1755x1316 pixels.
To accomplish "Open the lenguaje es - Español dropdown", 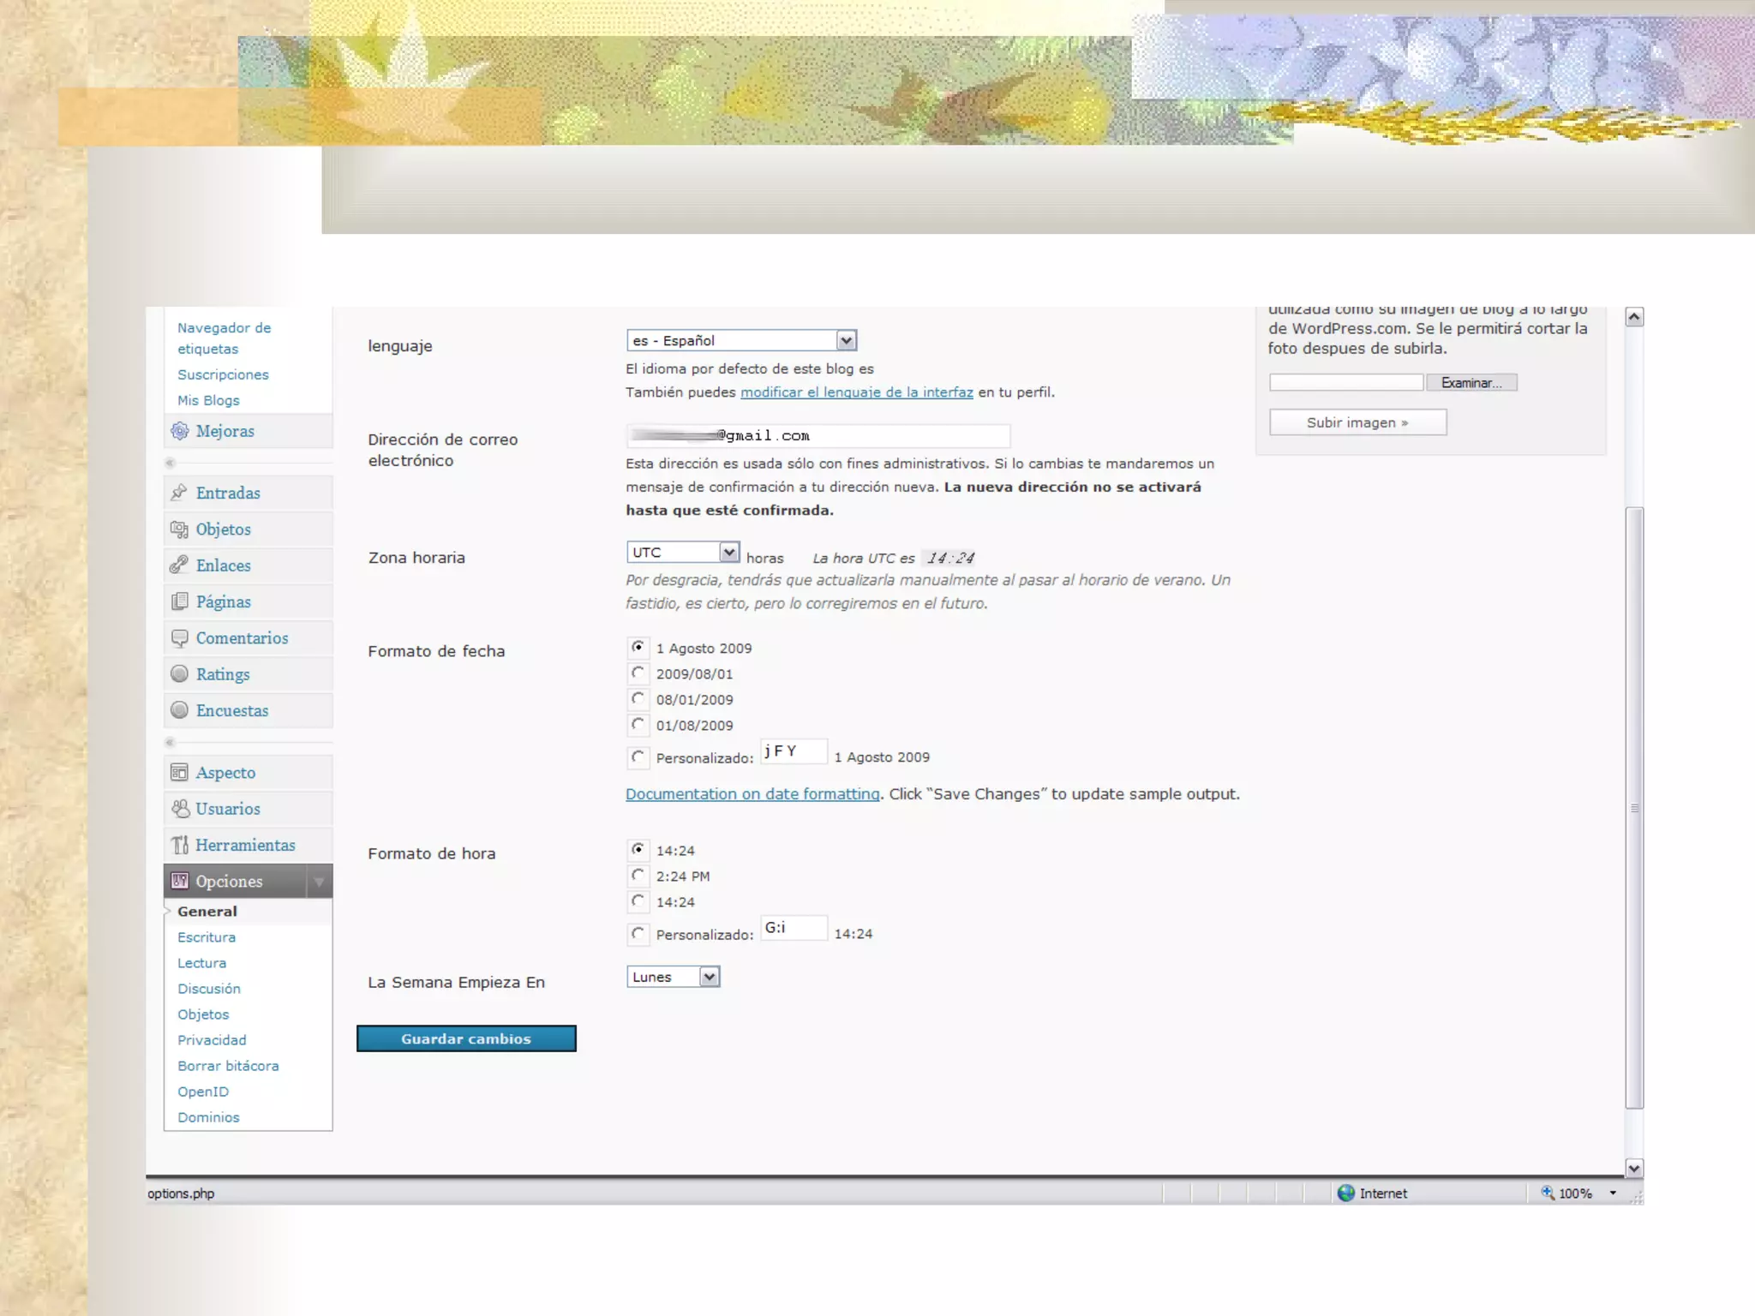I will click(x=846, y=341).
